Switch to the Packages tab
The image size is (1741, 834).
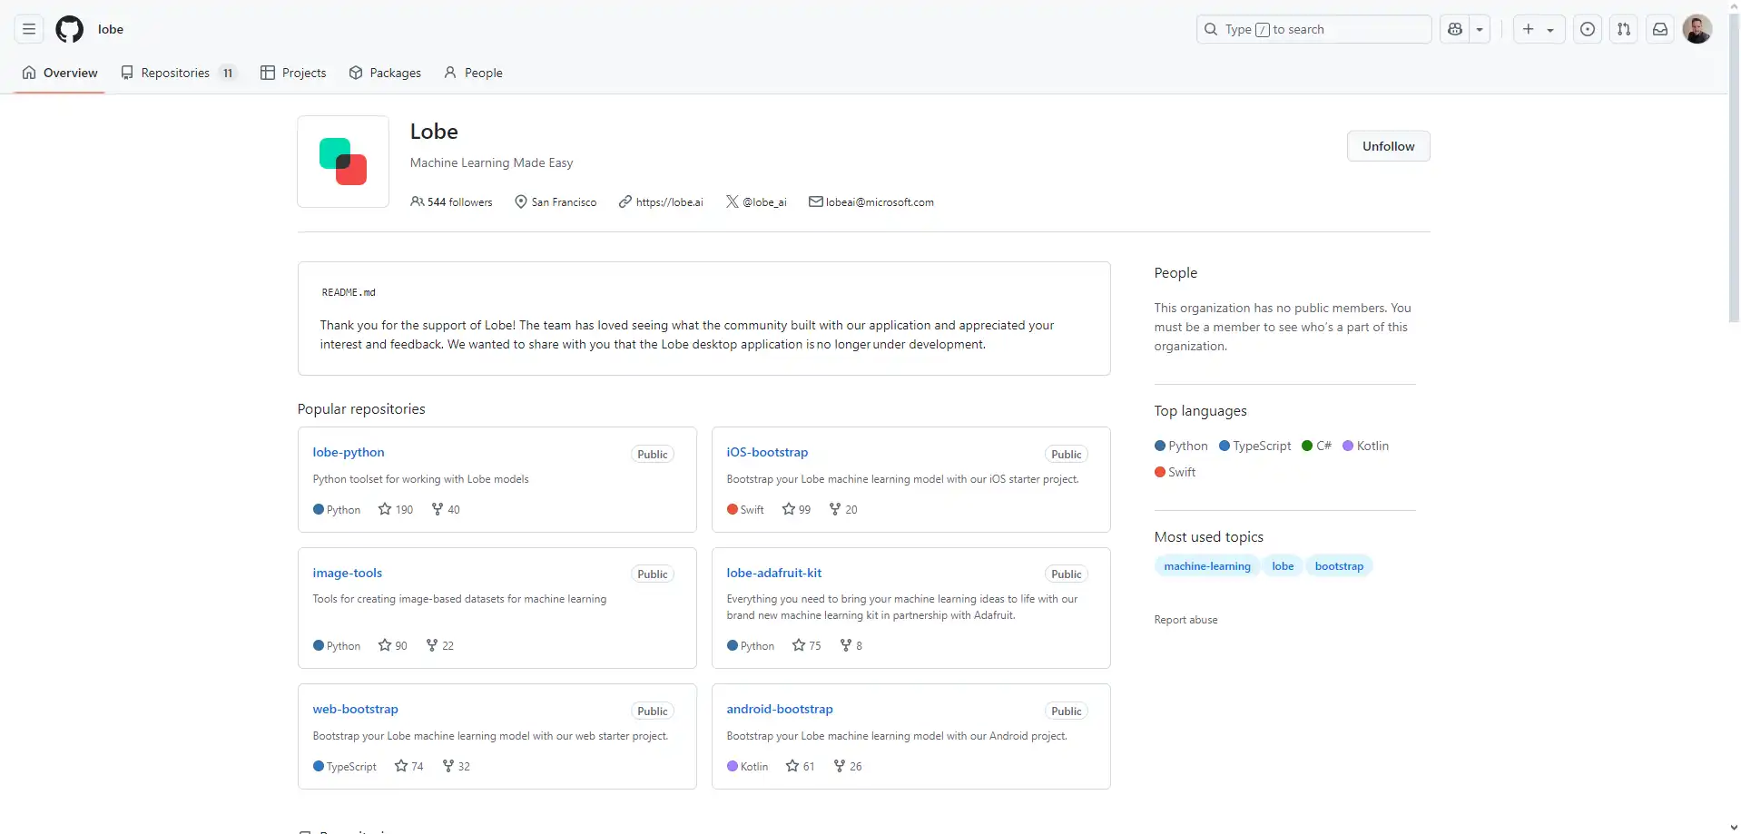coord(385,73)
